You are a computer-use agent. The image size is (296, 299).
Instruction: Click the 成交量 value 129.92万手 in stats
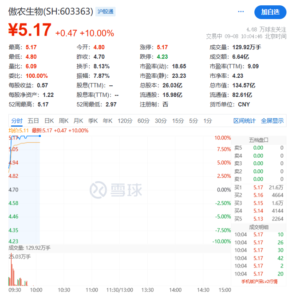pos(247,47)
